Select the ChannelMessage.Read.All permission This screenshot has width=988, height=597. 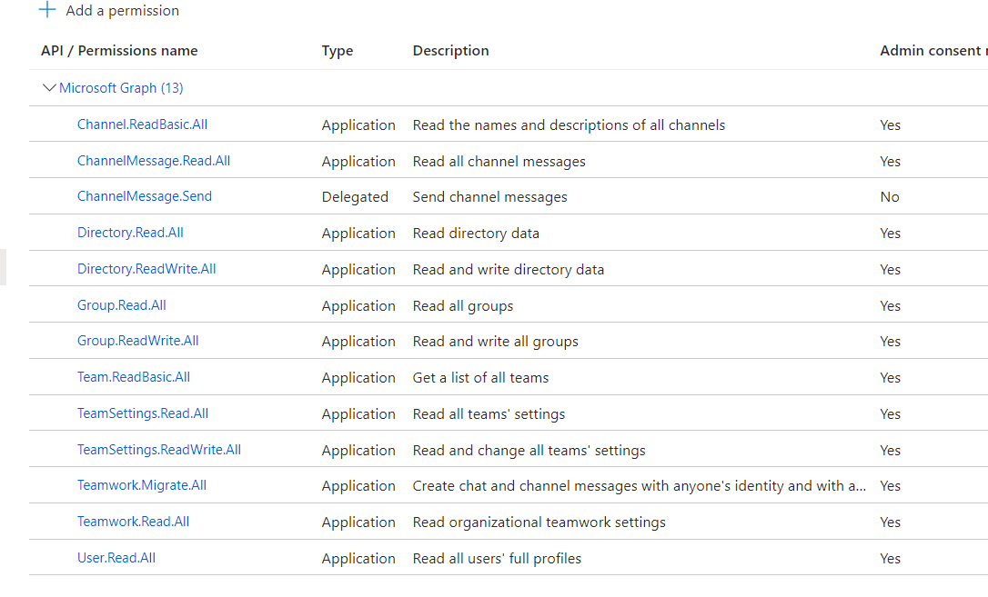(x=153, y=160)
